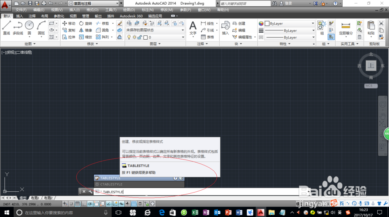
Task: Open the object color ByLayer dropdown
Action: pyautogui.click(x=290, y=24)
